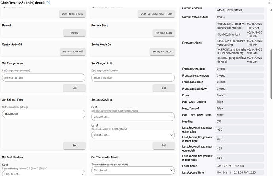
Task: Click the Front_drivers_door Closed value
Action: [240, 69]
